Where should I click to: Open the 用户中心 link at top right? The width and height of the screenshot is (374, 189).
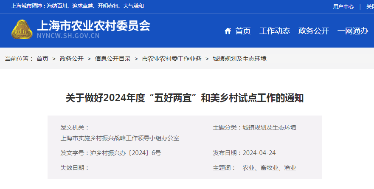pos(343,6)
